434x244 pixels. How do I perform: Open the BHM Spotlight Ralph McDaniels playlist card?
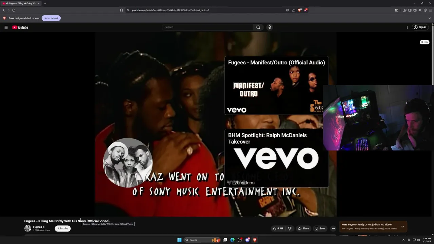tap(277, 158)
